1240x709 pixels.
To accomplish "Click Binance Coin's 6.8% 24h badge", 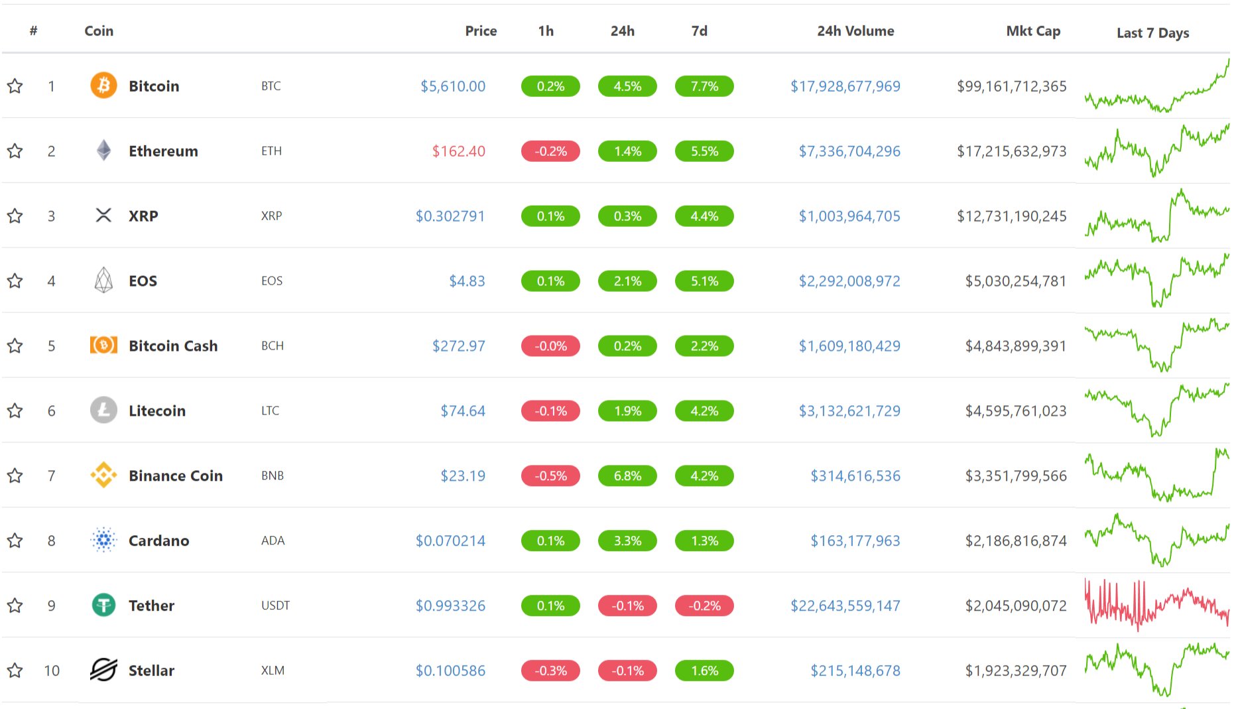I will click(x=627, y=476).
